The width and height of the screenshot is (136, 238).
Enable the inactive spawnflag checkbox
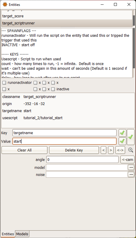coord(53,89)
